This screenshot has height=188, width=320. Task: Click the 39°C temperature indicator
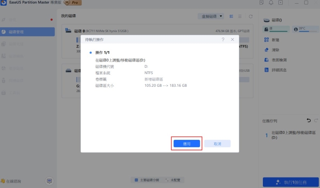[305, 29]
